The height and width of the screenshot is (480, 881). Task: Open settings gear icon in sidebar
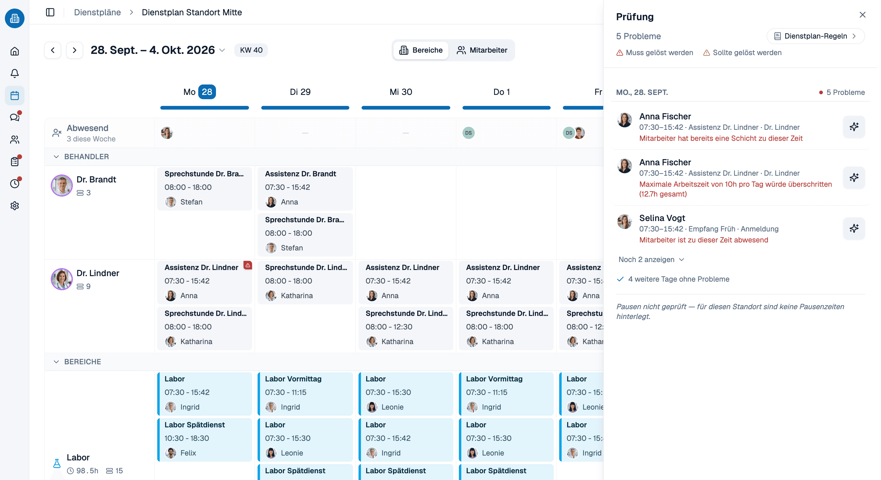(15, 206)
